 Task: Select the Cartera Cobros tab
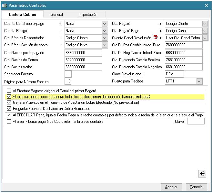(x=22, y=15)
